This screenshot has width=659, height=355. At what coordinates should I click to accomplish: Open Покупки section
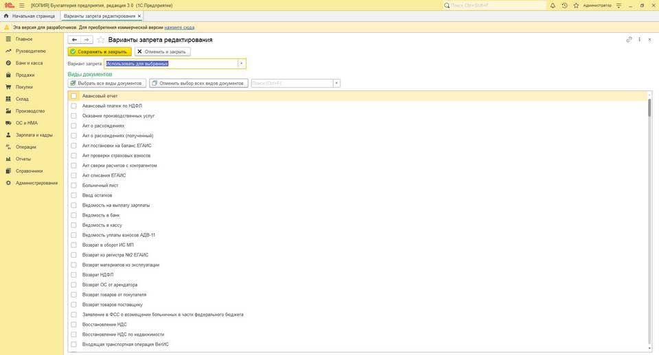tap(24, 87)
